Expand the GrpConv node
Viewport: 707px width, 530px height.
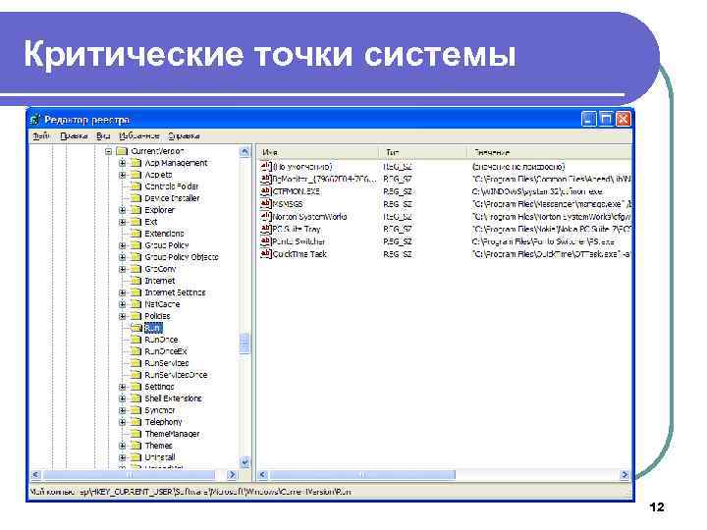[x=122, y=269]
